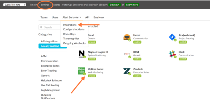Image resolution: width=210 pixels, height=101 pixels.
Task: Click the enabled badge under Jira (webhook)
Action: coord(183,42)
